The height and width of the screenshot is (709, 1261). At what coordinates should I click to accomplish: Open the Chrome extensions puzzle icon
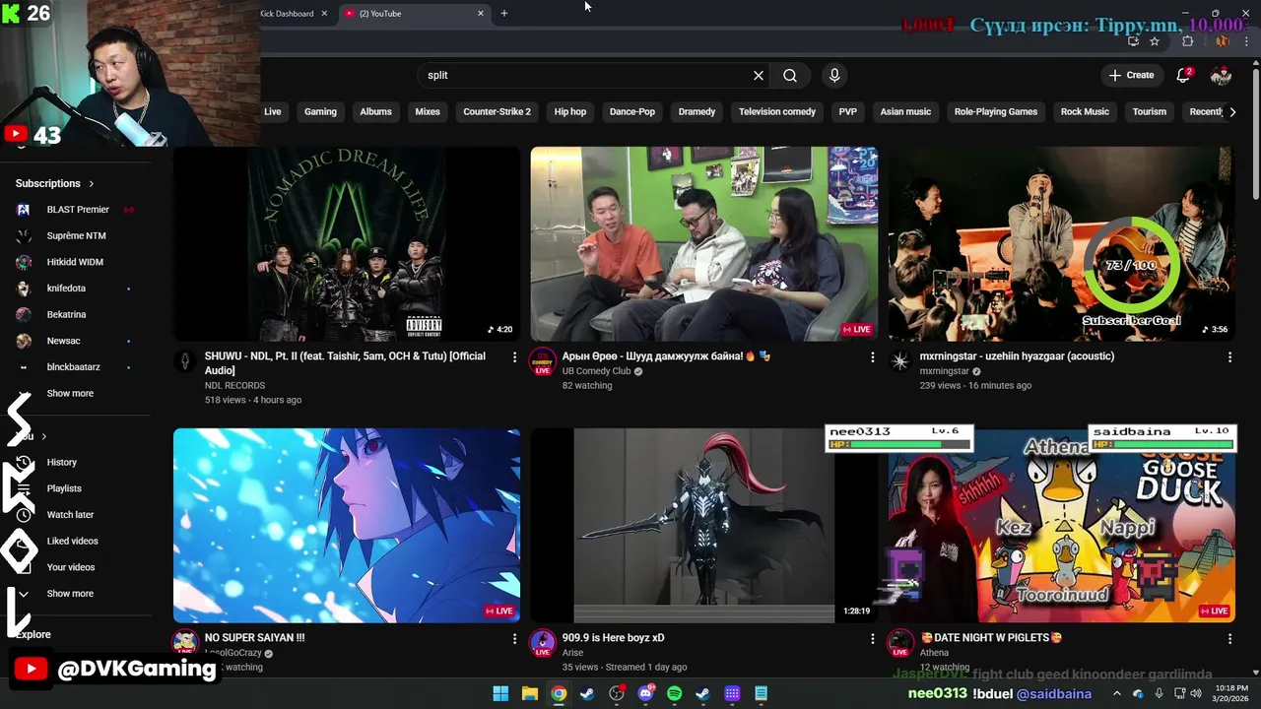click(x=1188, y=41)
